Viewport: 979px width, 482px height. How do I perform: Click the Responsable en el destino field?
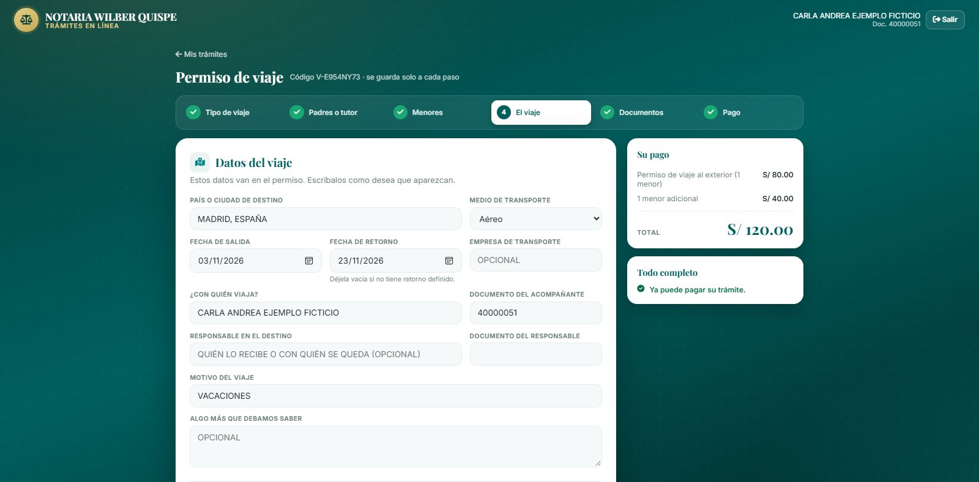point(326,354)
